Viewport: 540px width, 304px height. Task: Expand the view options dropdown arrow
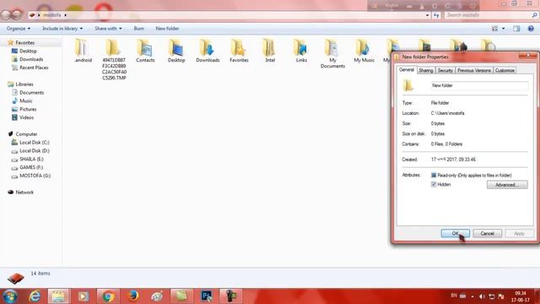click(x=503, y=29)
